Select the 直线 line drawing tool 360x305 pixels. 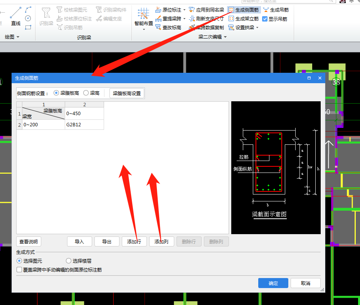[x=16, y=16]
